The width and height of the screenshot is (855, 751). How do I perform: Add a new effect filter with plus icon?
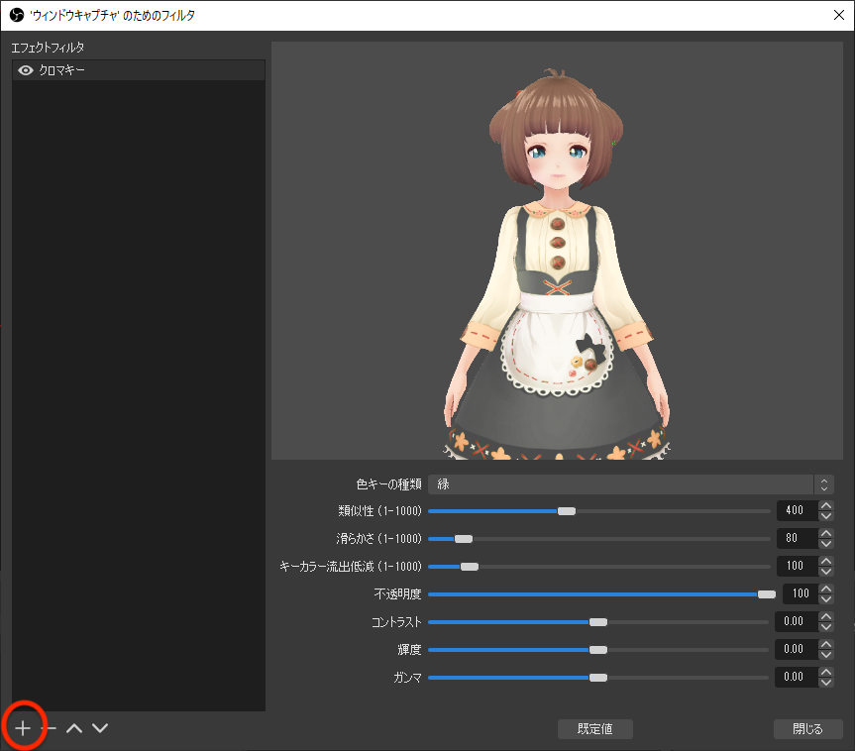[x=23, y=727]
